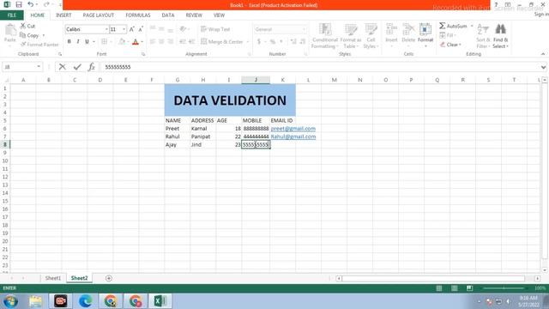Switch to the FORMULAS tab
Viewport: 549px width, 309px height.
pyautogui.click(x=138, y=15)
